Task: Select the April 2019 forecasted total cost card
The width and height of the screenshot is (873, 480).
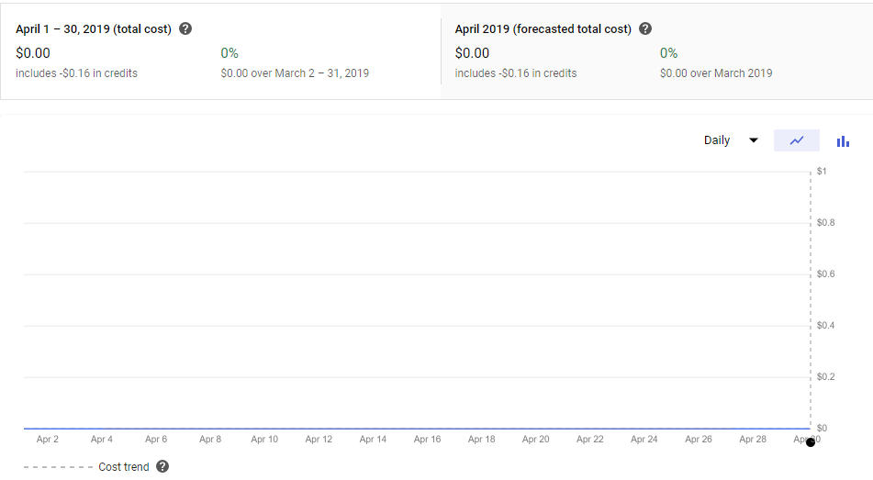Action: [656, 51]
